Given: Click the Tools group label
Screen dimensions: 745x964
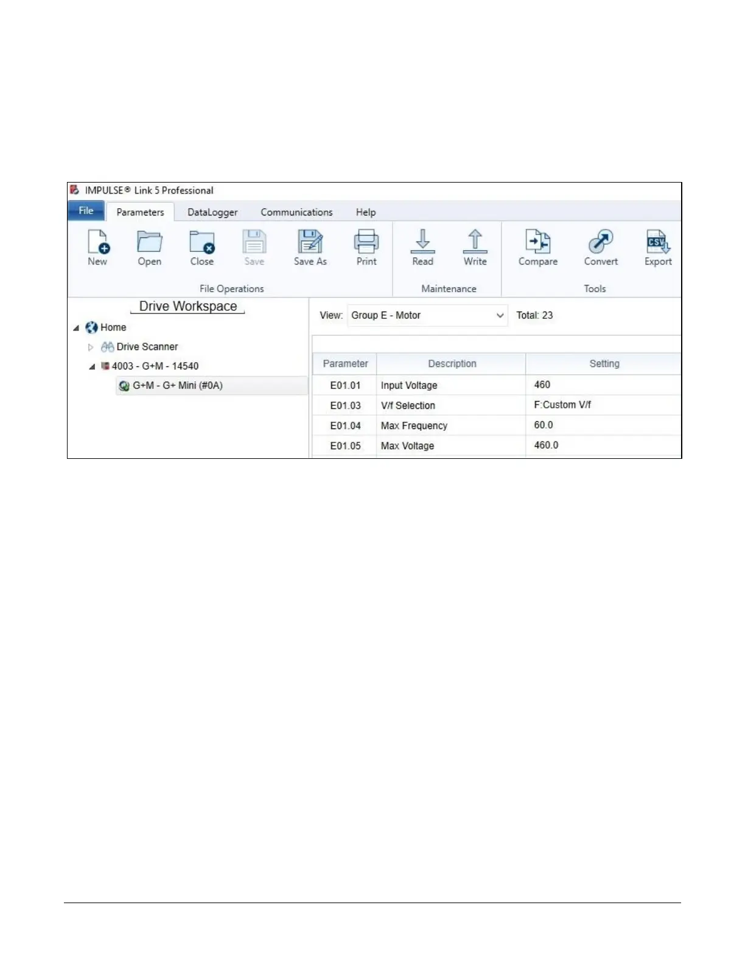Looking at the screenshot, I should coord(595,288).
